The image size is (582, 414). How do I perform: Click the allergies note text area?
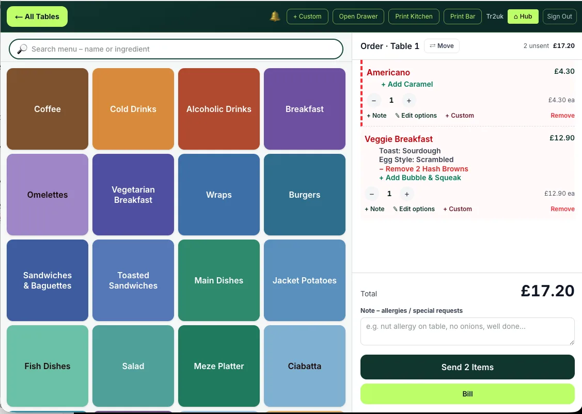point(467,331)
